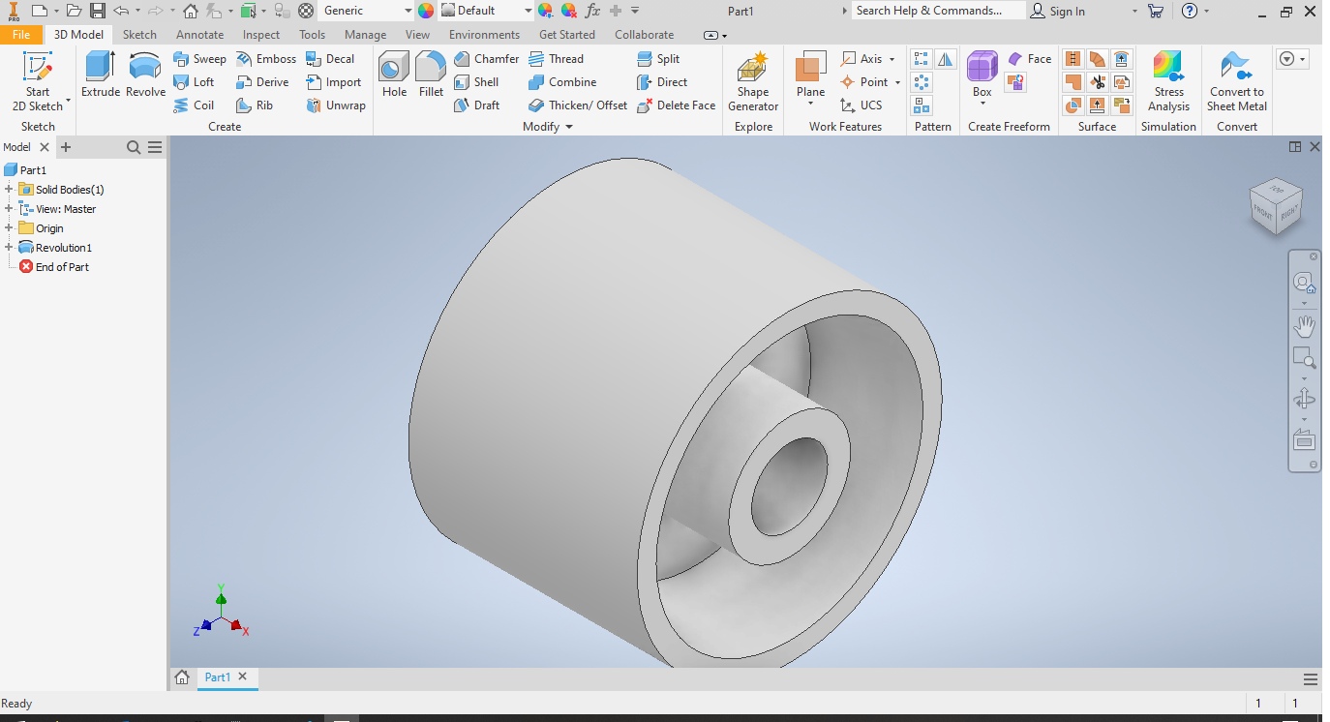Viewport: 1330px width, 722px height.
Task: Choose the Sweep command
Action: pyautogui.click(x=199, y=59)
